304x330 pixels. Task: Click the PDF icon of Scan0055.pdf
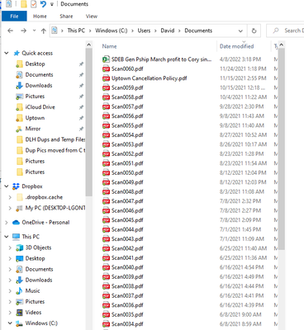pos(106,125)
